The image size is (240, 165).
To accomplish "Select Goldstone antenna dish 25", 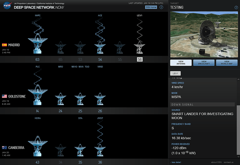I will point(80,99).
